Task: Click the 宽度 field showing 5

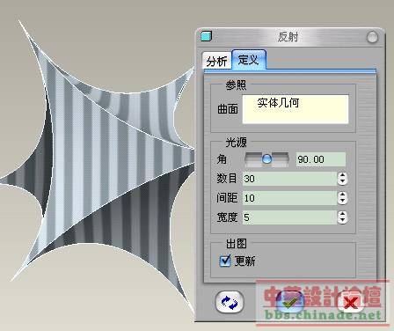Action: click(x=290, y=217)
